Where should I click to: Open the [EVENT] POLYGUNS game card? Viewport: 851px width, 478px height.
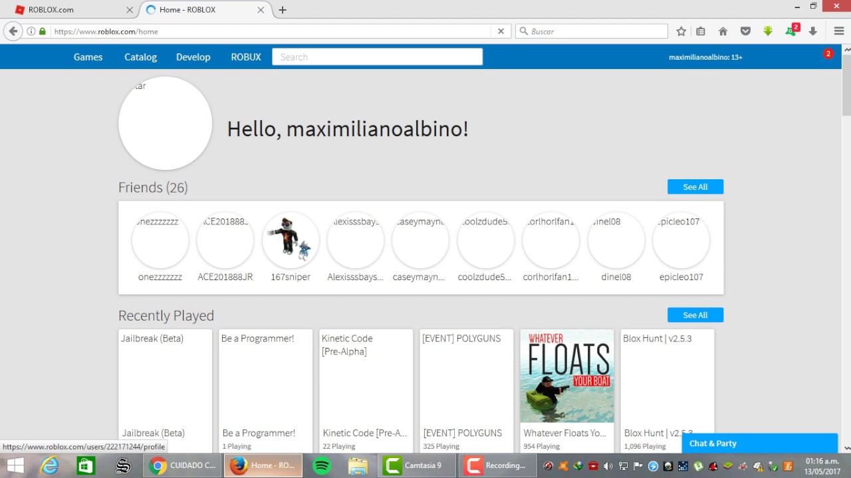[x=466, y=391]
